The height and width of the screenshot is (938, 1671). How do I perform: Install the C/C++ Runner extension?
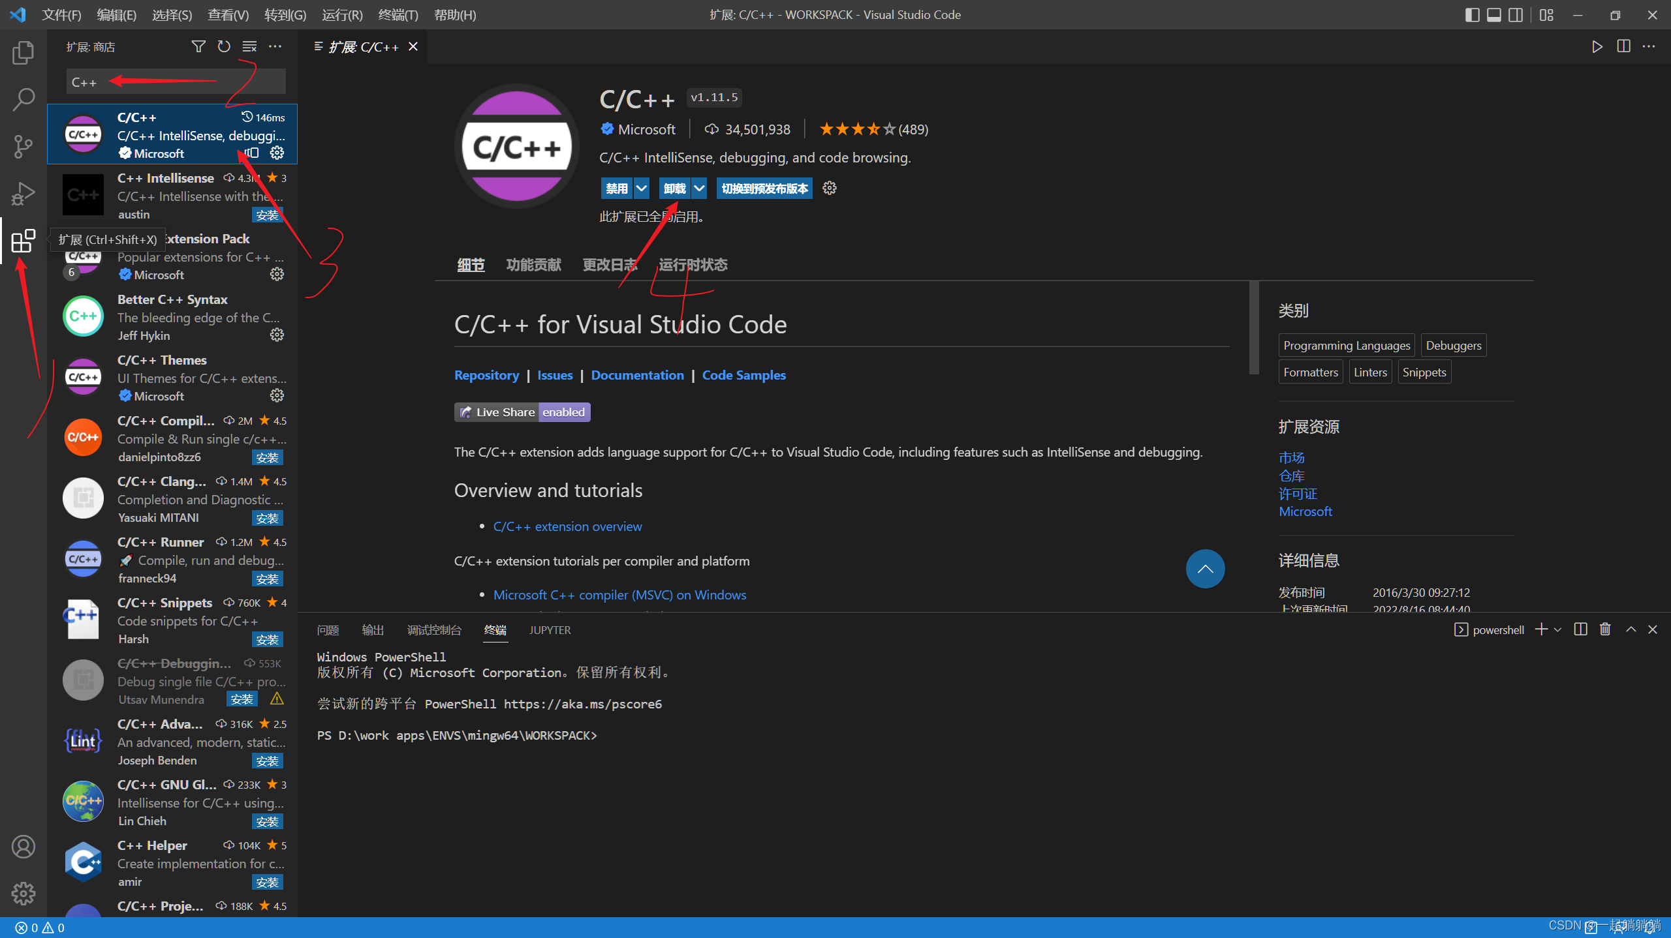coord(267,579)
